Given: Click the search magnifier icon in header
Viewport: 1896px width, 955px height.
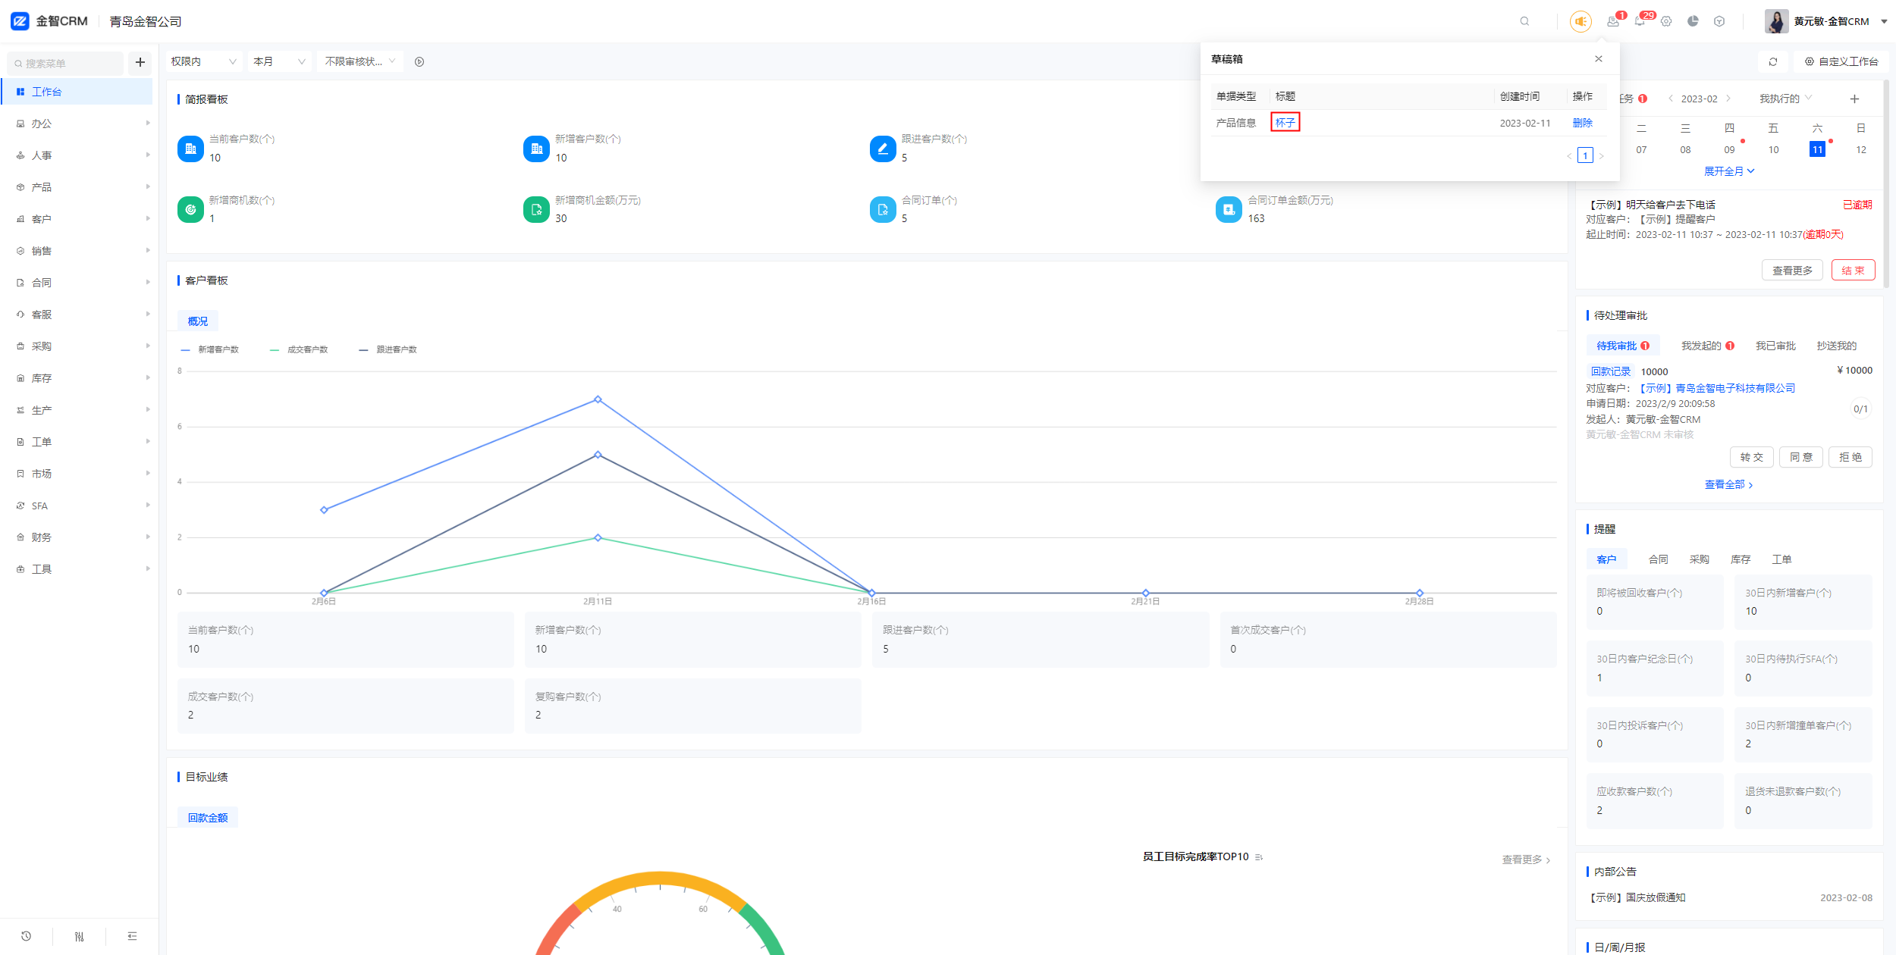Looking at the screenshot, I should [x=1524, y=21].
